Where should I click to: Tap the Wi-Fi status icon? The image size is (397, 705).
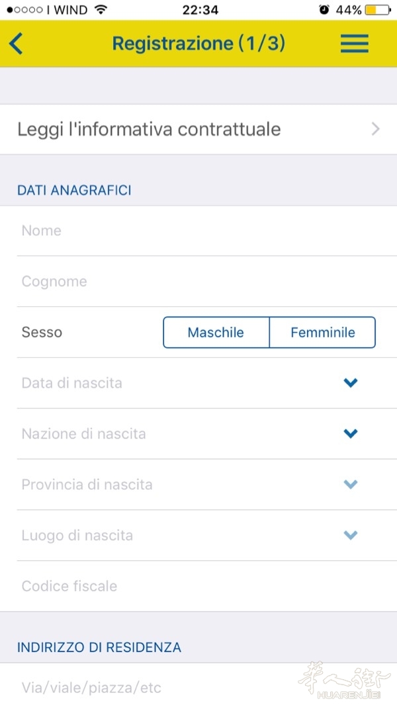101,10
